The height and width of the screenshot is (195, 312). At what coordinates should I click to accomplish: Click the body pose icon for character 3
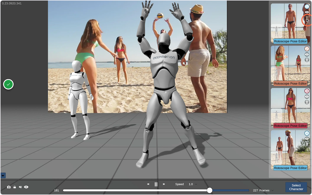coord(307,102)
